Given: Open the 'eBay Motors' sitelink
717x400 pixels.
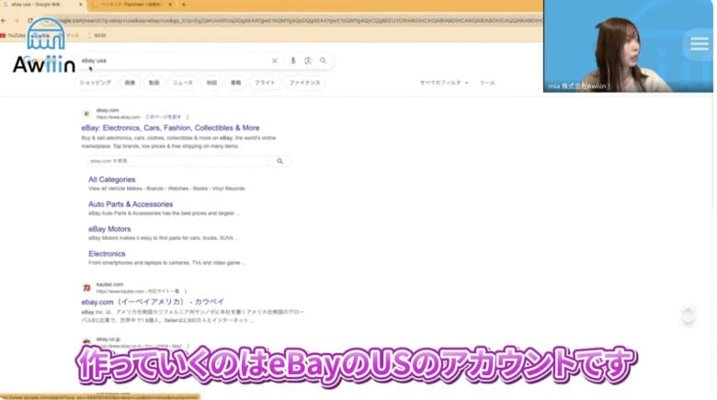Looking at the screenshot, I should click(109, 229).
